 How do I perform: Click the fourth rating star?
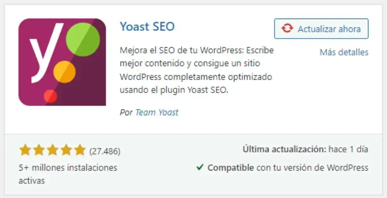click(x=66, y=150)
